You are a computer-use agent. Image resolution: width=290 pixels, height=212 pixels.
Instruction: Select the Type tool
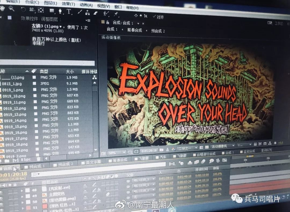69,12
